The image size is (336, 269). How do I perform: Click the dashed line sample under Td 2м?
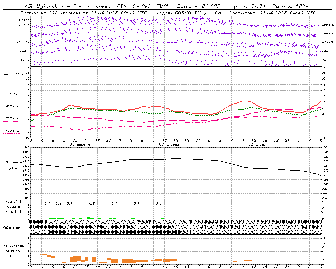pyautogui.click(x=12, y=97)
